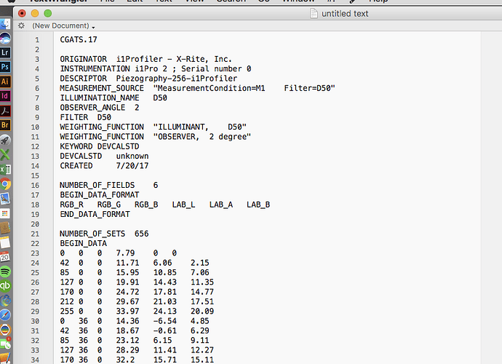Image resolution: width=502 pixels, height=364 pixels.
Task: Click the 'LAB_L' column header
Action: tap(184, 205)
